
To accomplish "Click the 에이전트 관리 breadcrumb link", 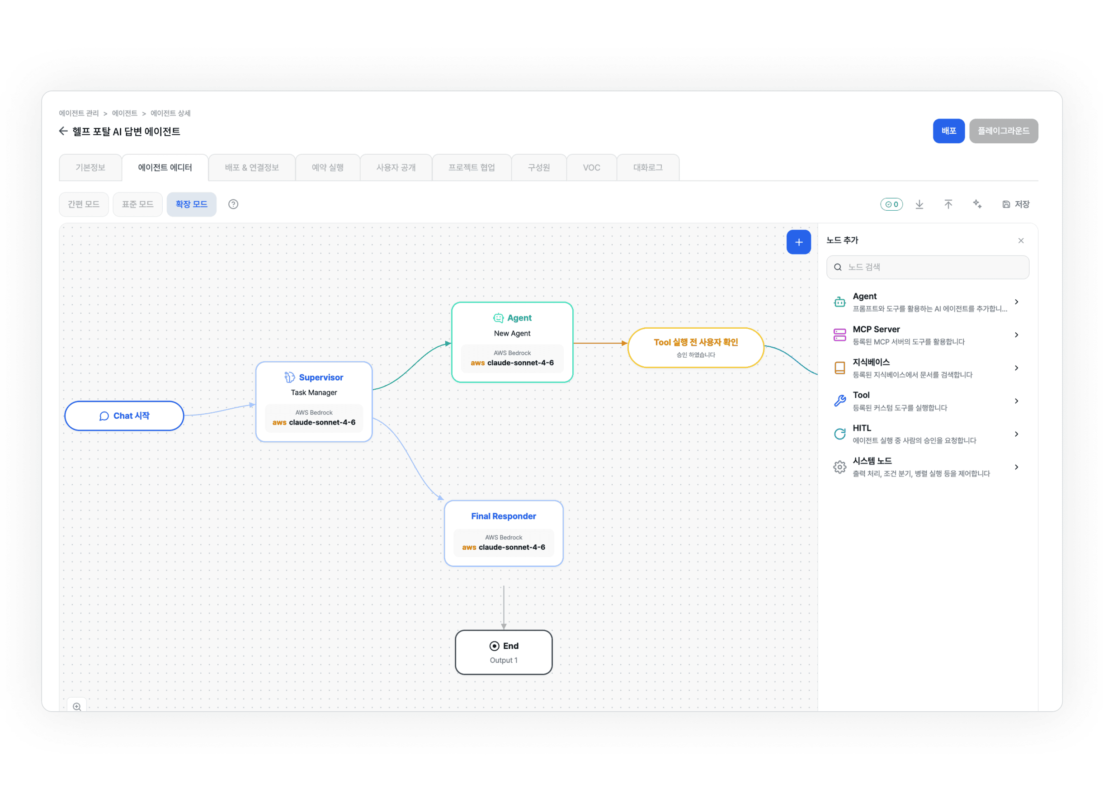I will [79, 113].
